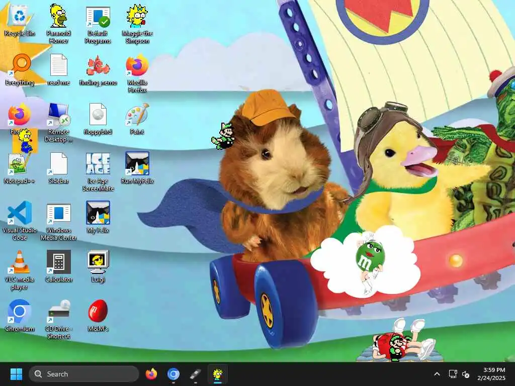
Task: Open Remote Desktop shortcut
Action: tap(58, 123)
